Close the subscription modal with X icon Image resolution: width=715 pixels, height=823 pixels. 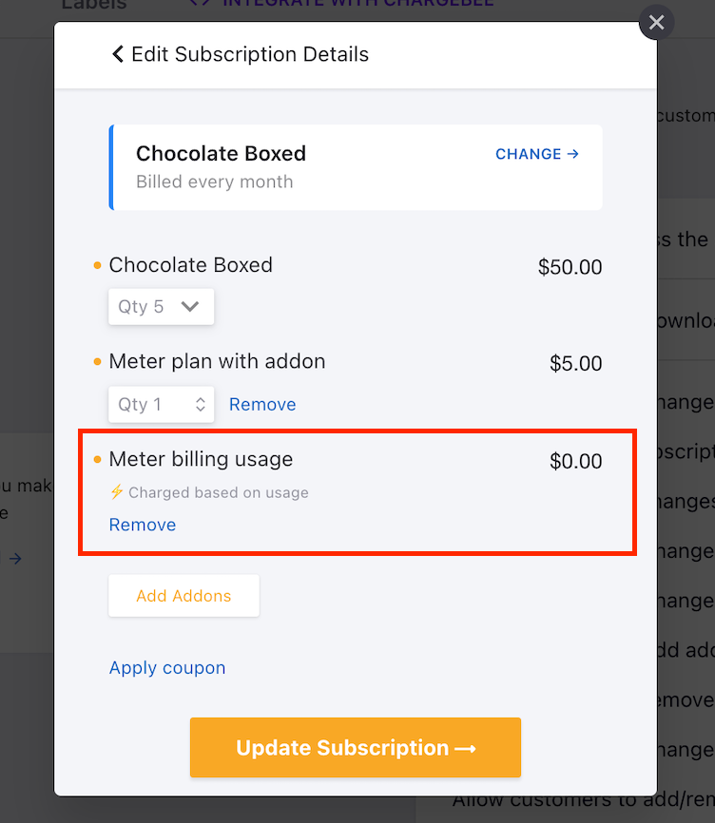point(656,22)
